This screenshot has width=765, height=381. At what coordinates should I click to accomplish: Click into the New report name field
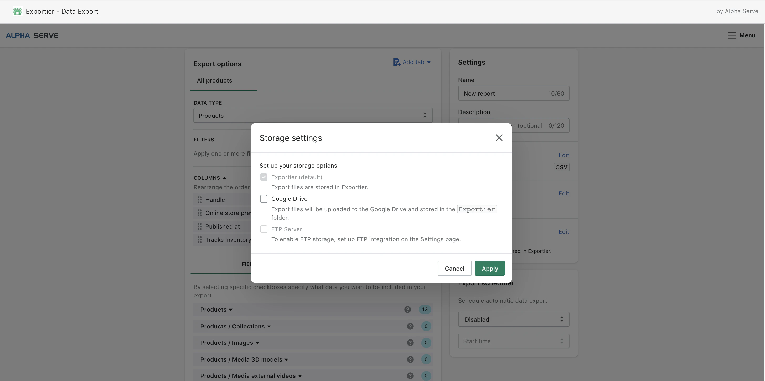click(505, 93)
